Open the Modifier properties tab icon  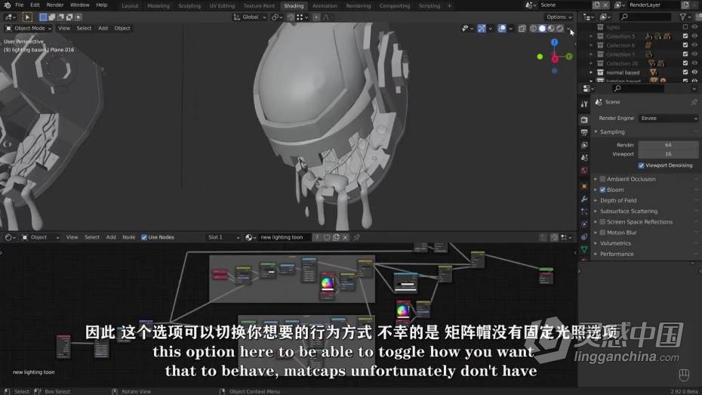584,199
